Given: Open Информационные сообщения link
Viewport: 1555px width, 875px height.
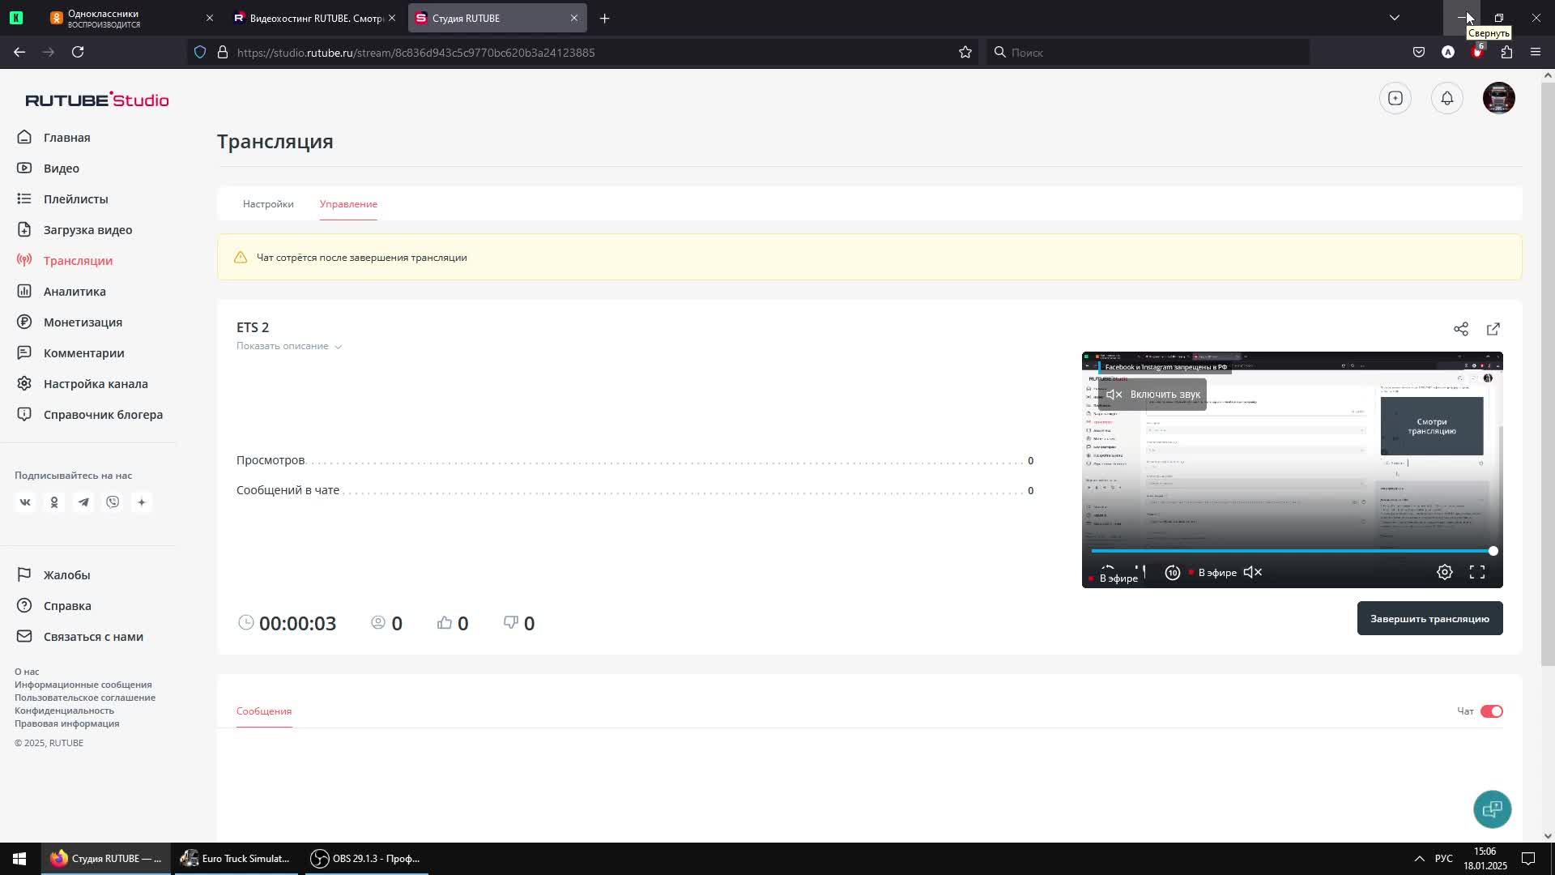Looking at the screenshot, I should tap(83, 685).
